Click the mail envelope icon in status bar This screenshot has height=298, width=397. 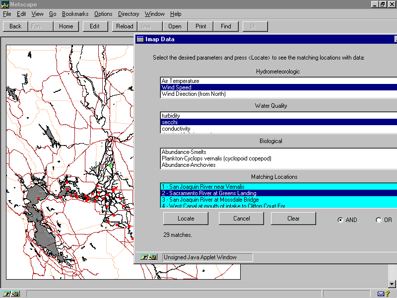click(x=381, y=294)
